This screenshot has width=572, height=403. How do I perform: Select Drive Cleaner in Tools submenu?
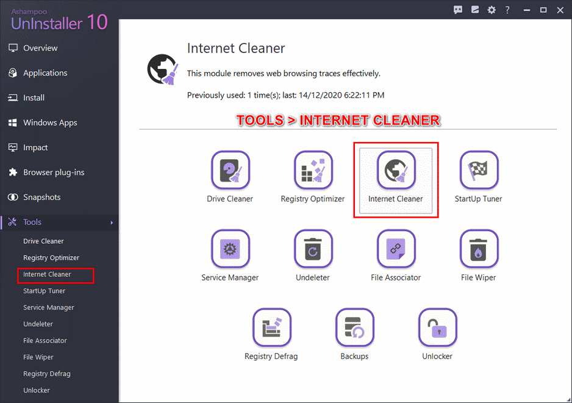point(43,241)
